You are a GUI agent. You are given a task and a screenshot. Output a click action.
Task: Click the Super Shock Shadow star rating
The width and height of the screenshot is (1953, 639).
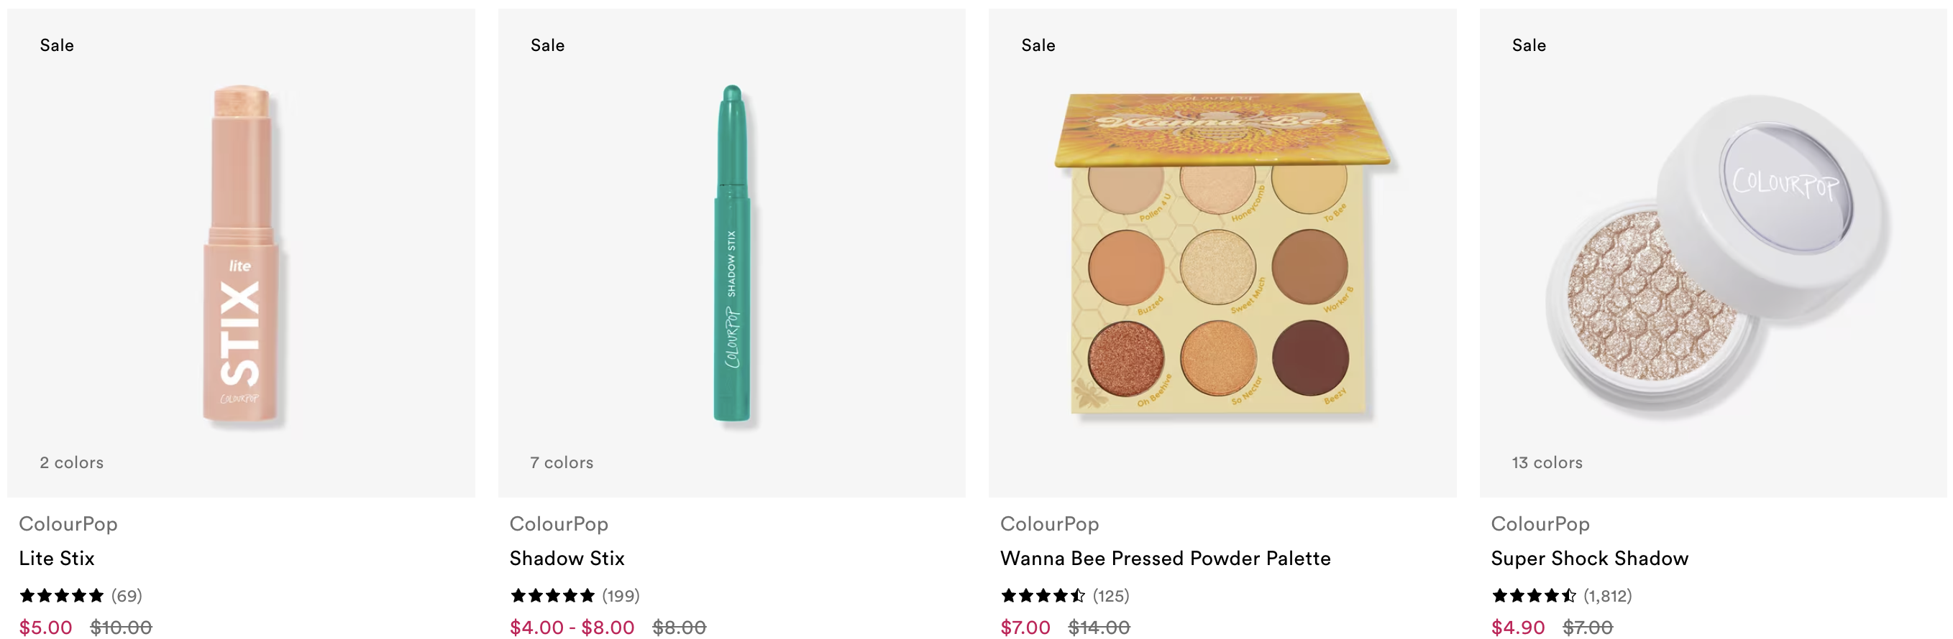pos(1534,596)
